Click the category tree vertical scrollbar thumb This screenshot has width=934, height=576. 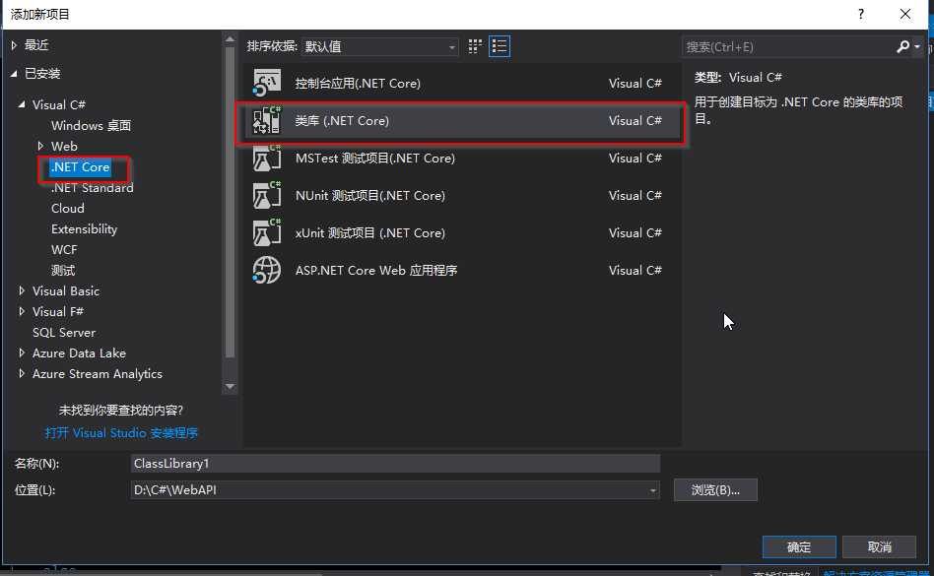[x=230, y=202]
